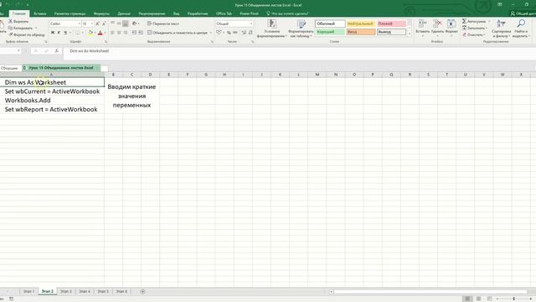Screen dimensions: 536x302
Task: Align text to the top of the cell
Action: 112,23
